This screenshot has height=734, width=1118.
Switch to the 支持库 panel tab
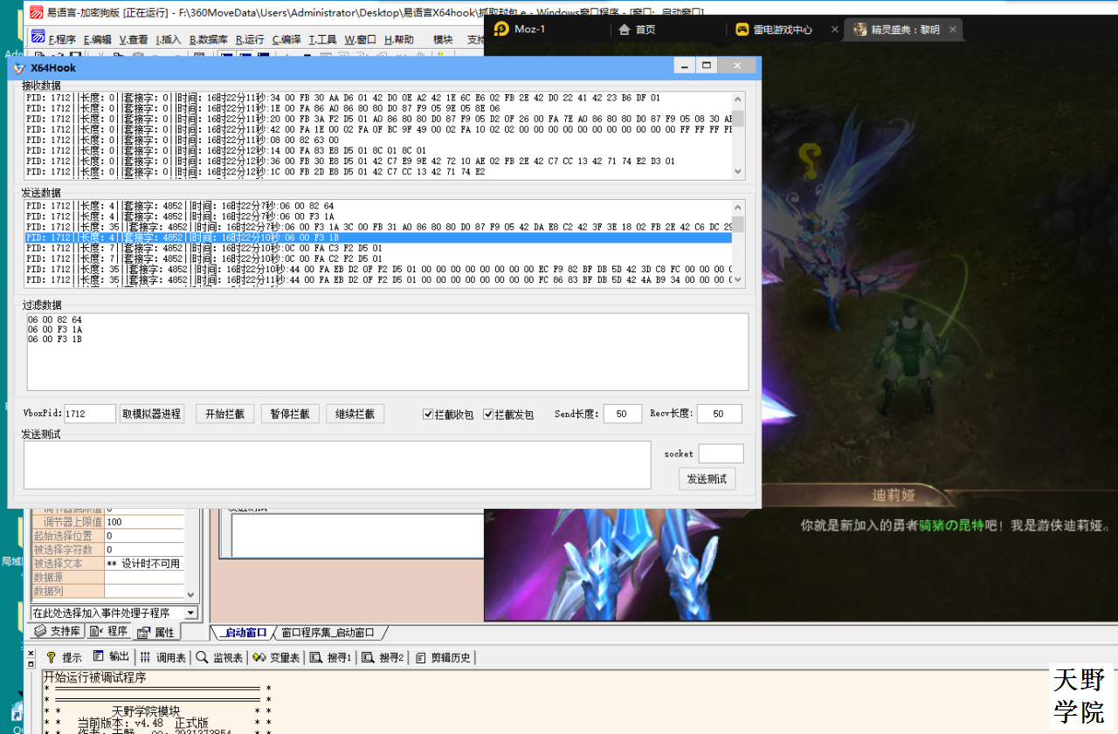[x=57, y=631]
